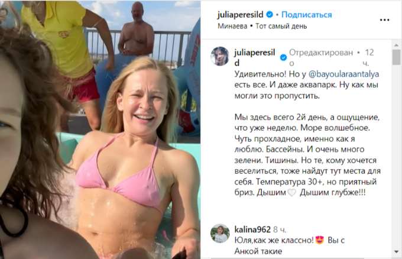The height and width of the screenshot is (259, 402).
Task: Click verified badge in the caption row
Action: (283, 58)
